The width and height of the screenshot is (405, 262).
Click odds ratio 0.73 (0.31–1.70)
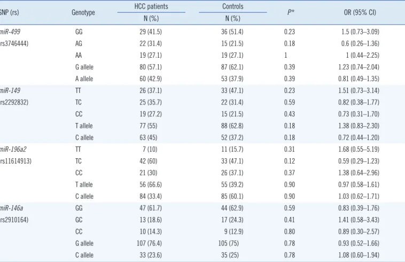click(359, 114)
